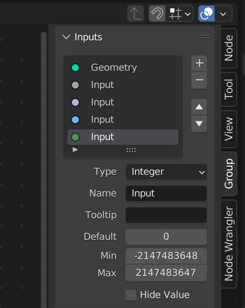Add a new input with plus button
This screenshot has height=308, width=245.
tap(199, 63)
